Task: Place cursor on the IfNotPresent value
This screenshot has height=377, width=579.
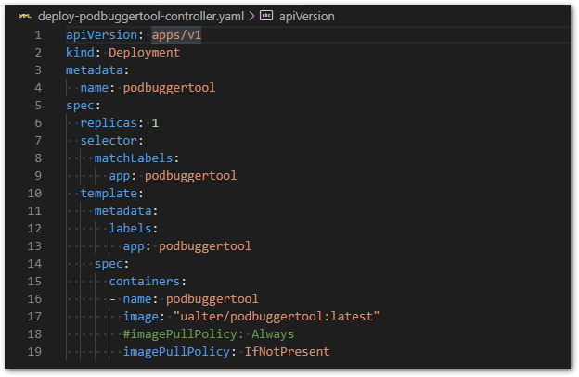Action: [287, 351]
